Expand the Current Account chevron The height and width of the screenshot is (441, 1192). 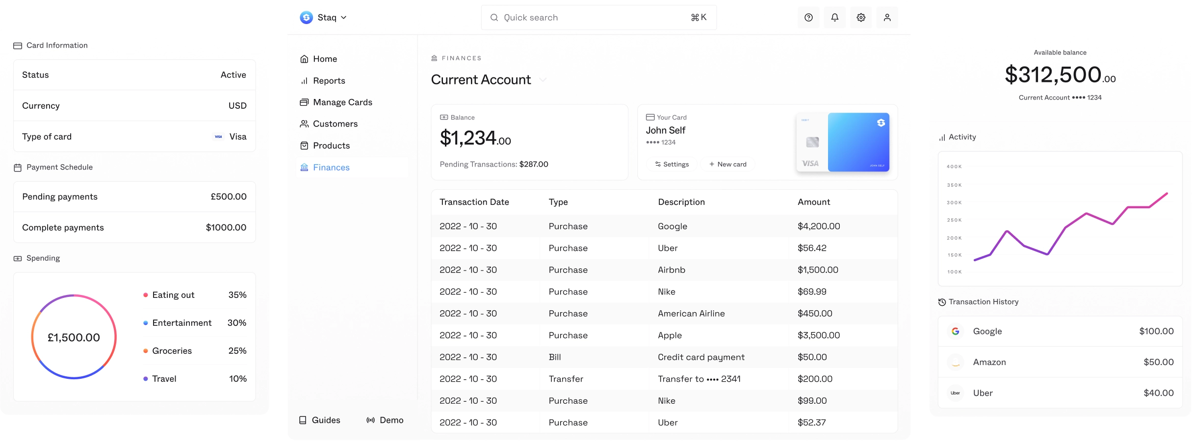point(543,80)
